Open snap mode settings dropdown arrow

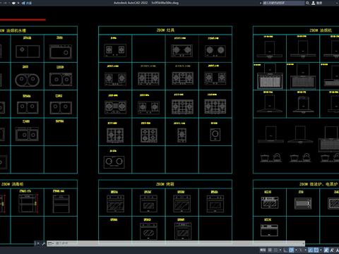280,250
